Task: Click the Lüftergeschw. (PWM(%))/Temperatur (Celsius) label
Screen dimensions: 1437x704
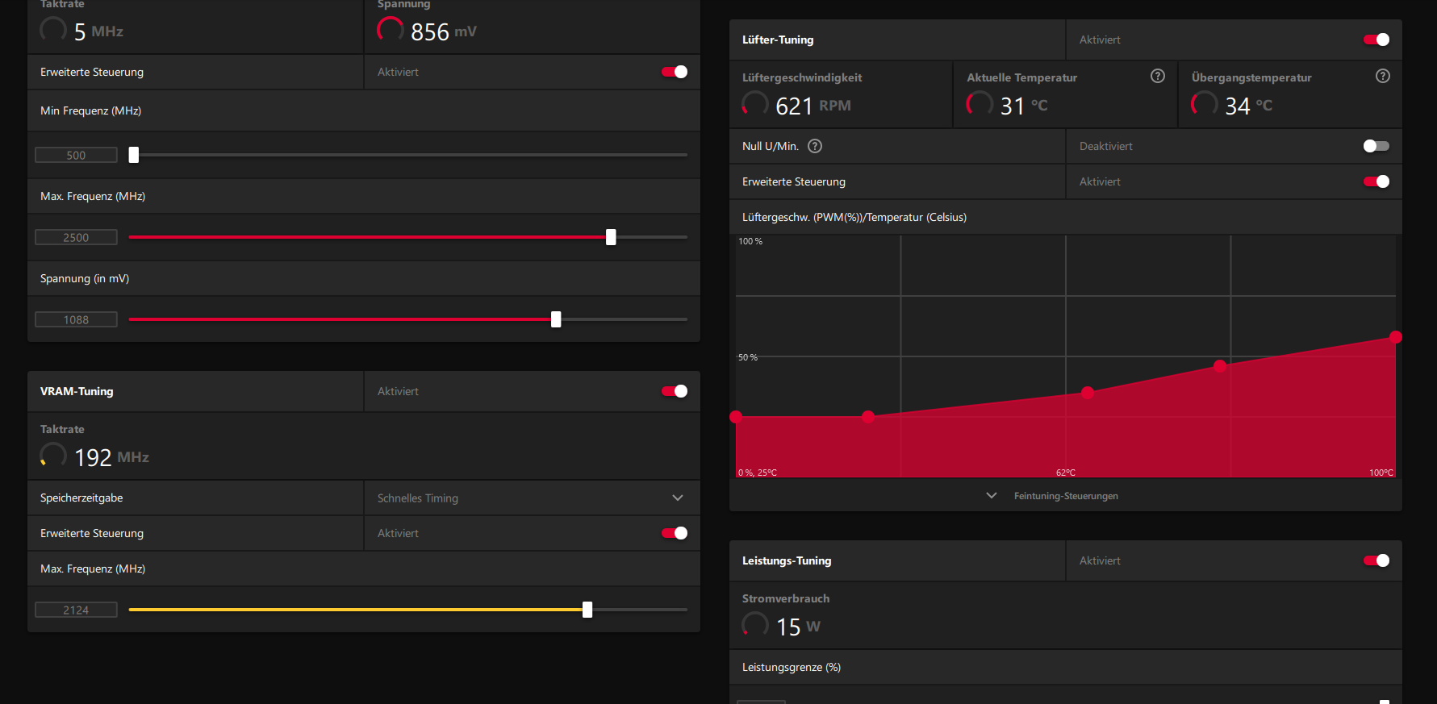Action: 854,217
